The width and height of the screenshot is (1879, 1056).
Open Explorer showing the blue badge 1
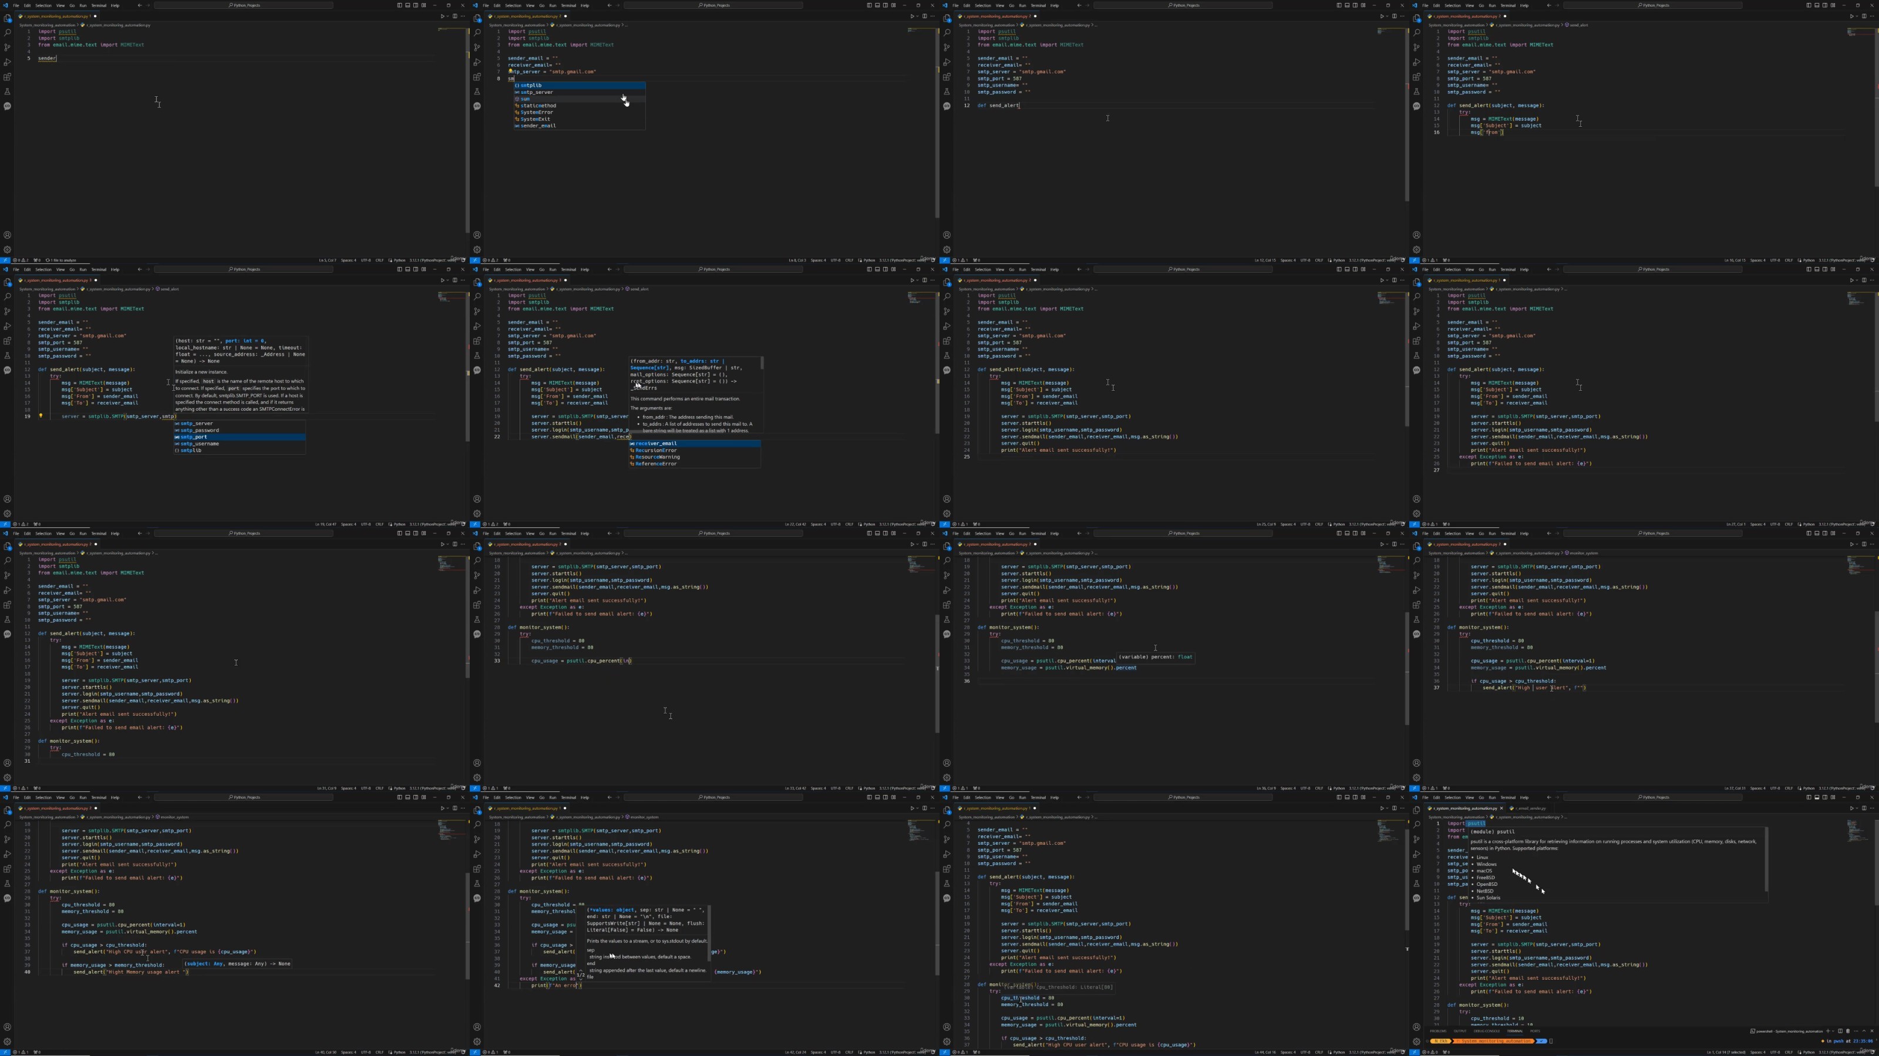[7, 18]
